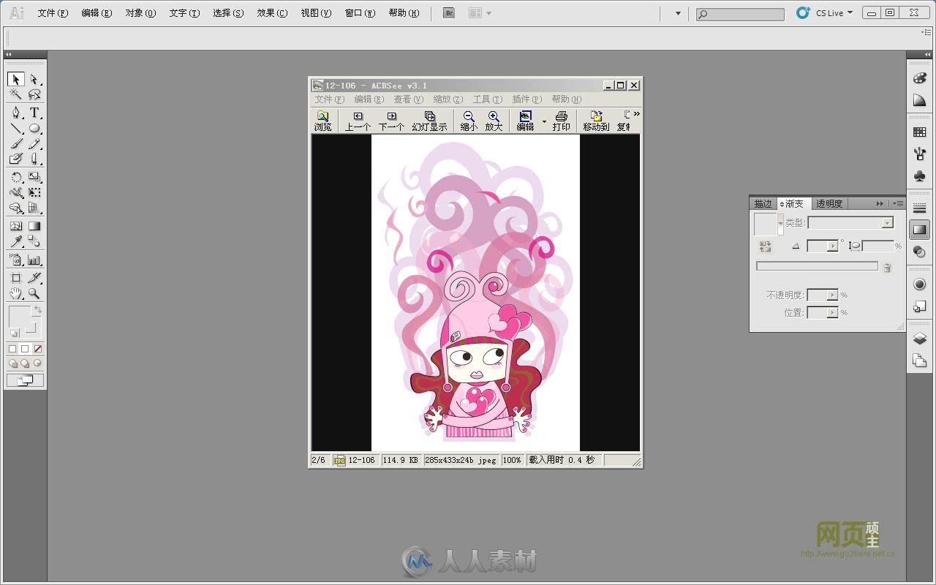Choose the Scale tool
Screen dimensions: 936x585
click(x=34, y=177)
